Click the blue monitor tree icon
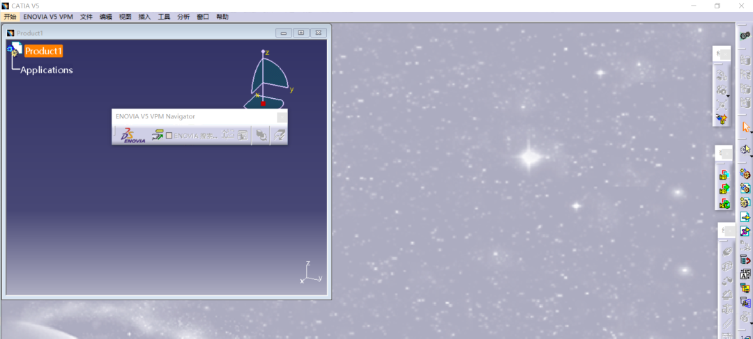Screen dimensions: 753x339 click(x=745, y=303)
